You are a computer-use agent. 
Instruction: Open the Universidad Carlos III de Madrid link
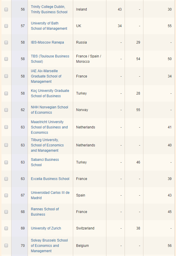point(50,195)
